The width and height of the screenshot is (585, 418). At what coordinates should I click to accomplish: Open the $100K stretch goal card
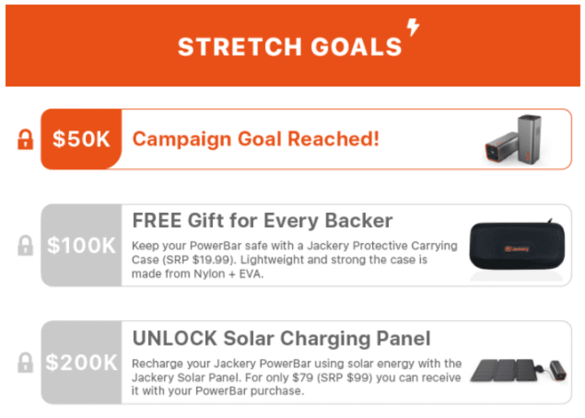[x=306, y=246]
